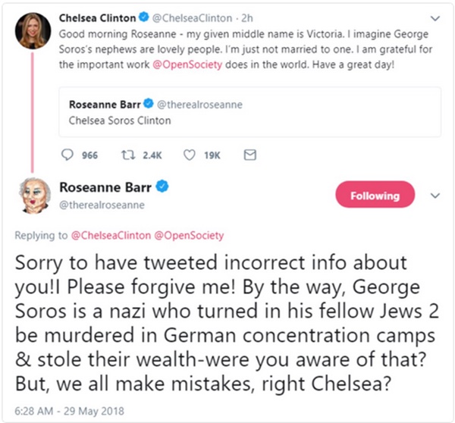The image size is (455, 423).
Task: Click Roseanne Barr's verified badge beside her name
Action: pyautogui.click(x=162, y=186)
